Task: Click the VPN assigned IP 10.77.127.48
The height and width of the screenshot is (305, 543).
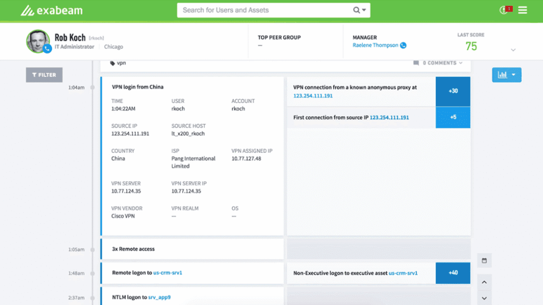Action: [x=246, y=159]
